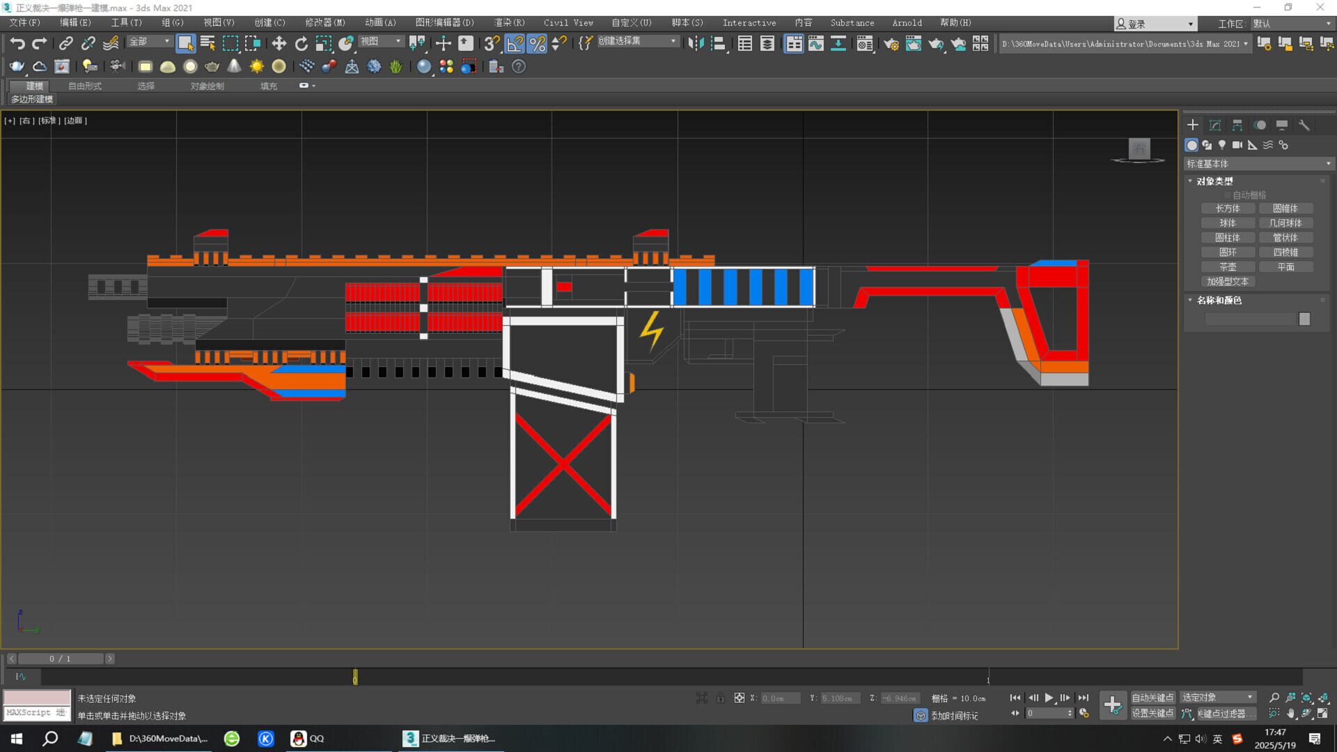Image resolution: width=1337 pixels, height=752 pixels.
Task: Open the Material Editor
Action: pyautogui.click(x=864, y=43)
